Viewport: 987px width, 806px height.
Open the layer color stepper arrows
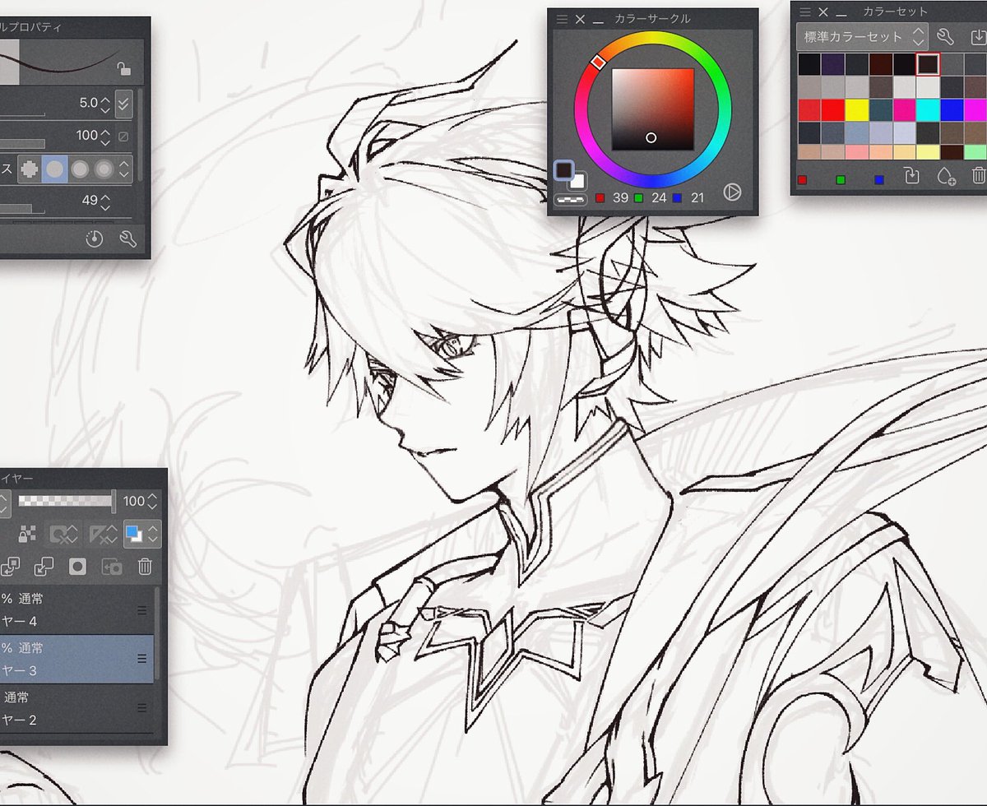(x=153, y=535)
